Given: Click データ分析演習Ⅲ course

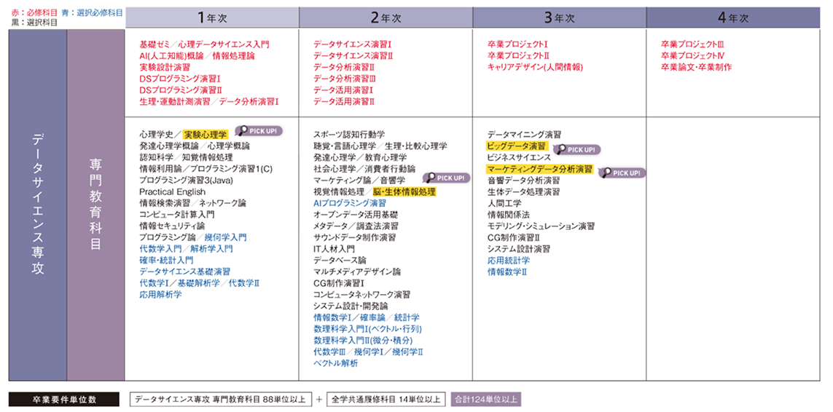Looking at the screenshot, I should [x=345, y=79].
